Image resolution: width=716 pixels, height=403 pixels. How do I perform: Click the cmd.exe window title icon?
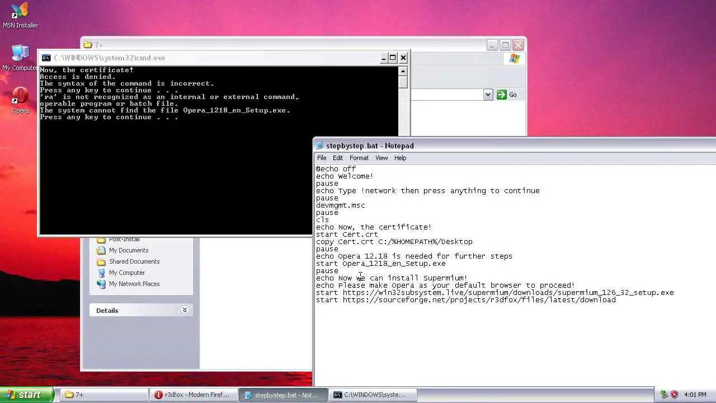pyautogui.click(x=46, y=58)
